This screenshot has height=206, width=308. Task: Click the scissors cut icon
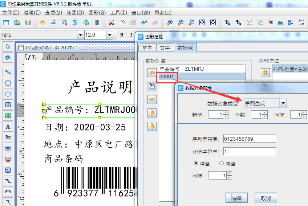coord(111,22)
